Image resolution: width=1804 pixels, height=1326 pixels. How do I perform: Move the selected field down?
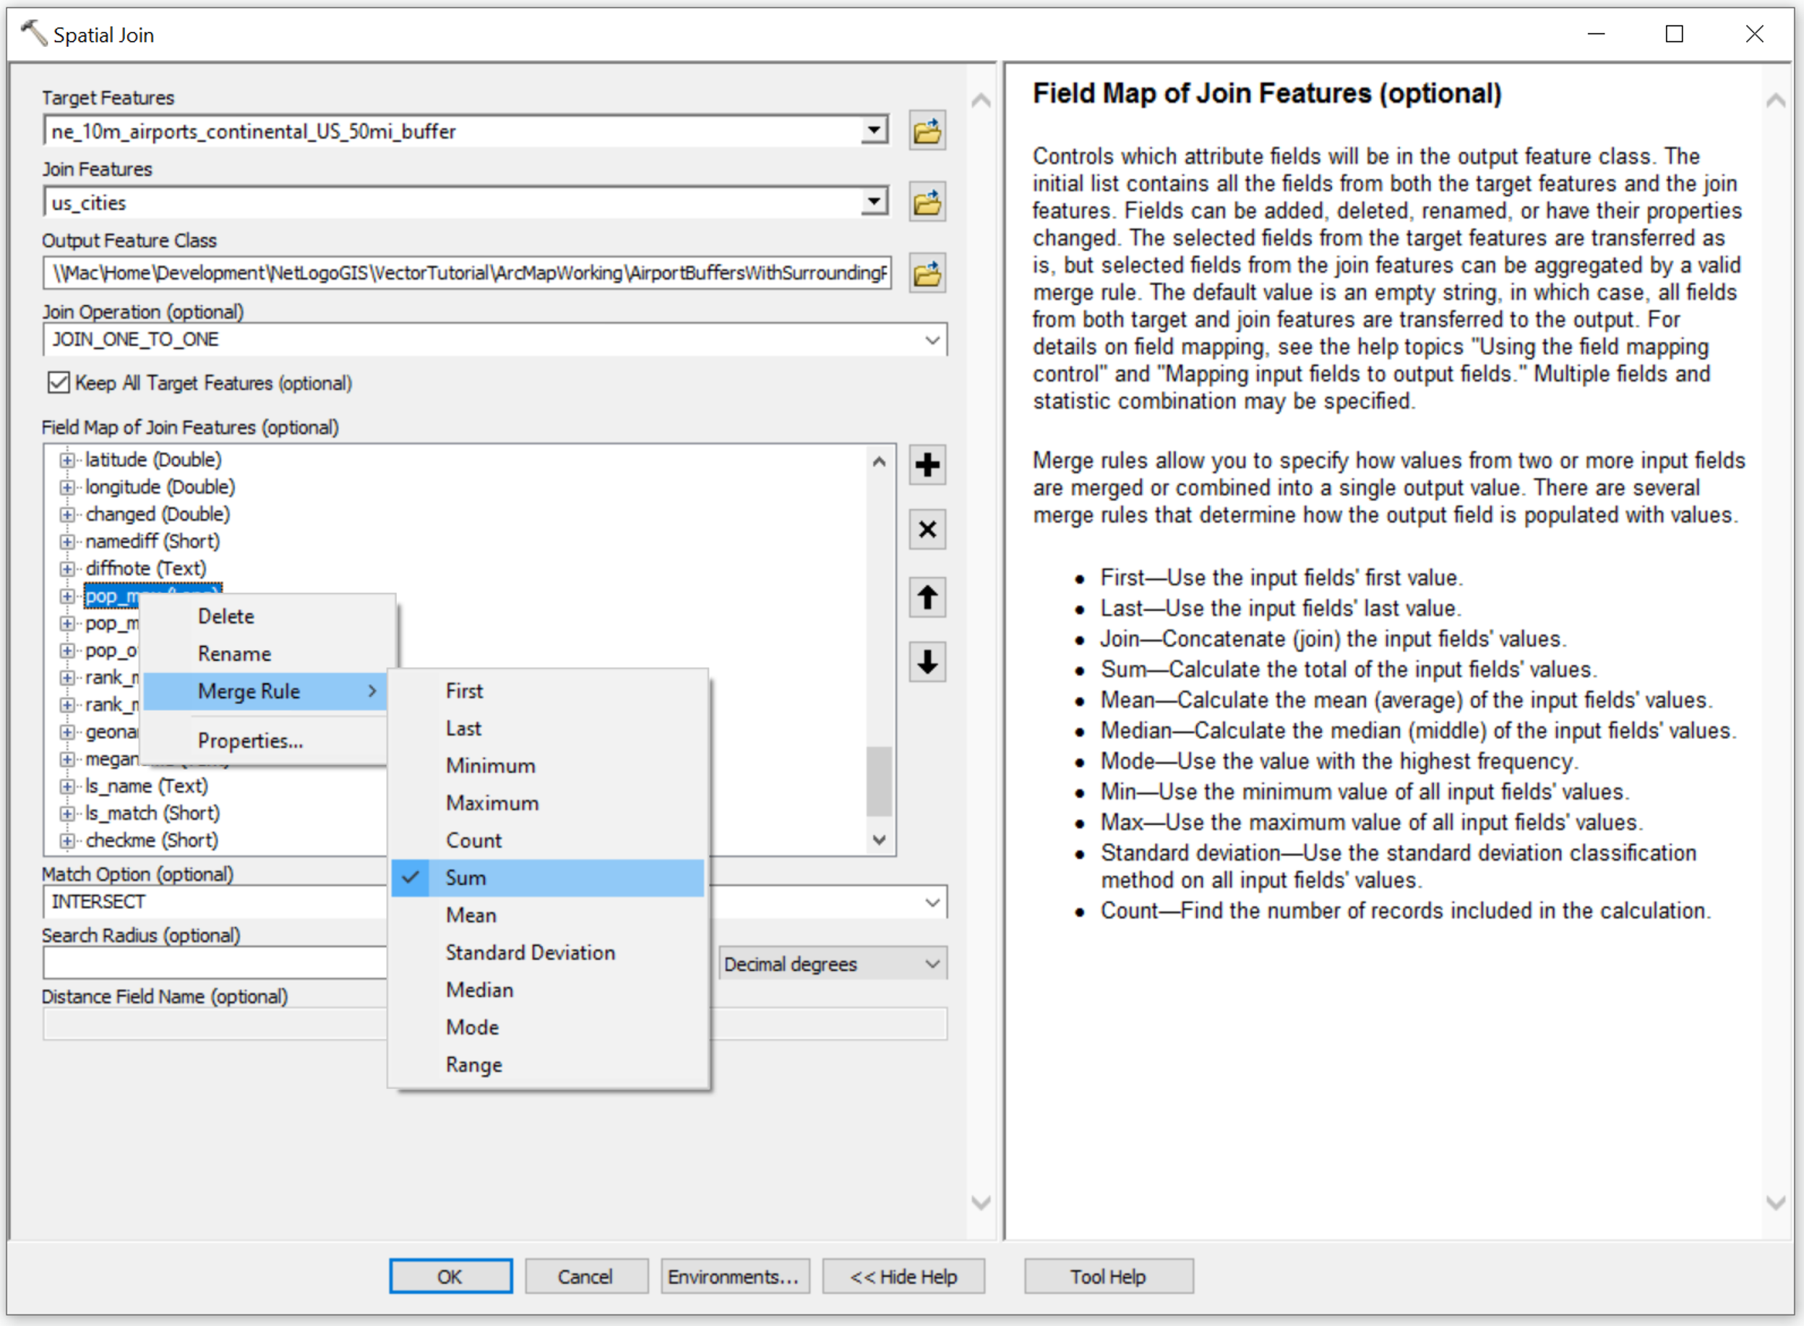(x=927, y=663)
